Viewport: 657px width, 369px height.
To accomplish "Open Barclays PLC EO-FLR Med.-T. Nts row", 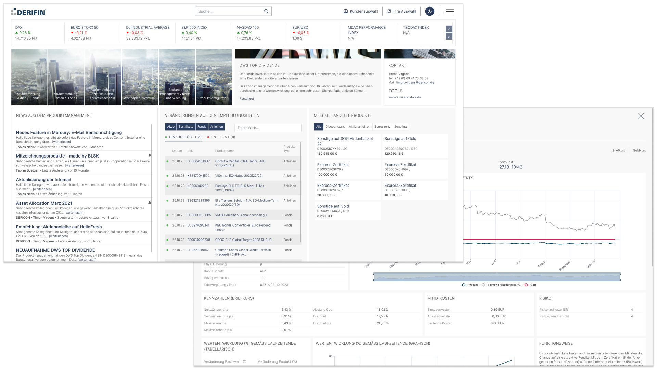I will coord(233,188).
